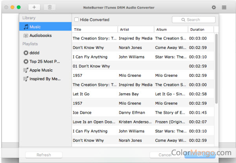Sort tracks by Title column header

94,29
